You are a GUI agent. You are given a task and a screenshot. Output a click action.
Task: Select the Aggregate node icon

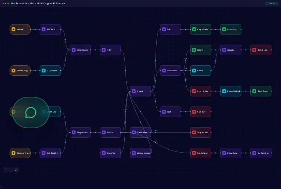pos(224,50)
